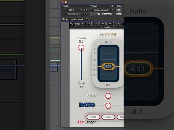This screenshot has width=174, height=130.
Task: Toggle the COMPARE button
Action: (x=107, y=14)
